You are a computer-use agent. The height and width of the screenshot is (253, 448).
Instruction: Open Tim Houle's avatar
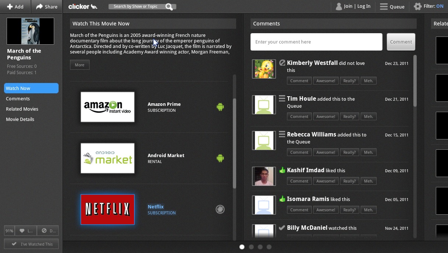click(x=264, y=105)
